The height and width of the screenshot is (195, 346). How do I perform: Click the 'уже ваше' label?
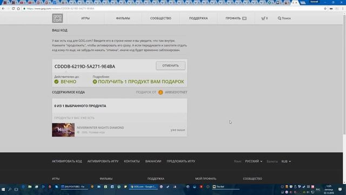[178, 130]
